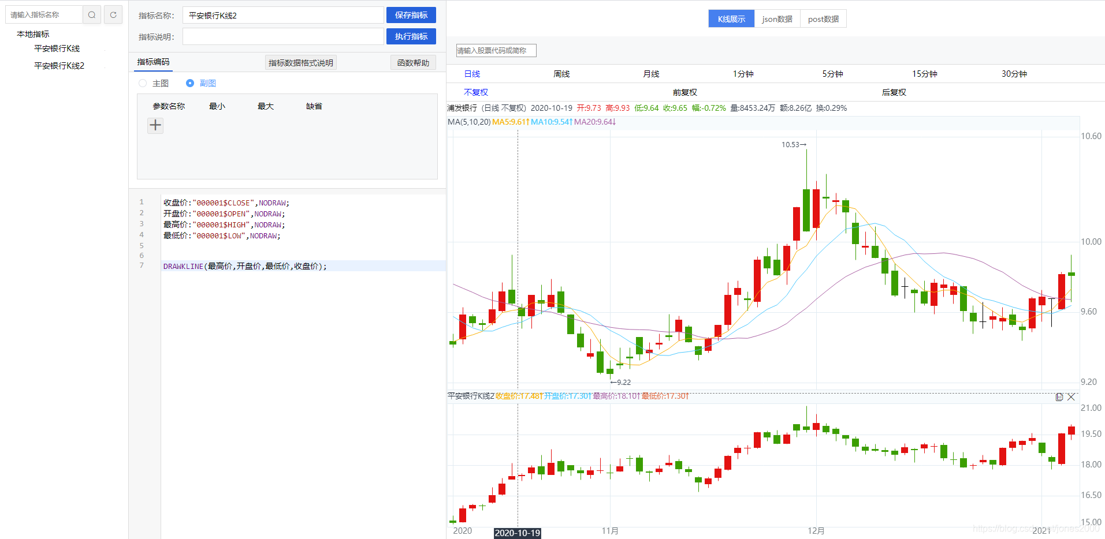Select the 15分钟 period
Viewport: 1105px width, 539px height.
tap(924, 74)
